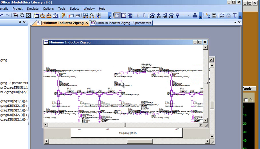Click schematic window's horizontal scrollbar thumb
Image resolution: width=260 pixels, height=149 pixels.
[125, 125]
